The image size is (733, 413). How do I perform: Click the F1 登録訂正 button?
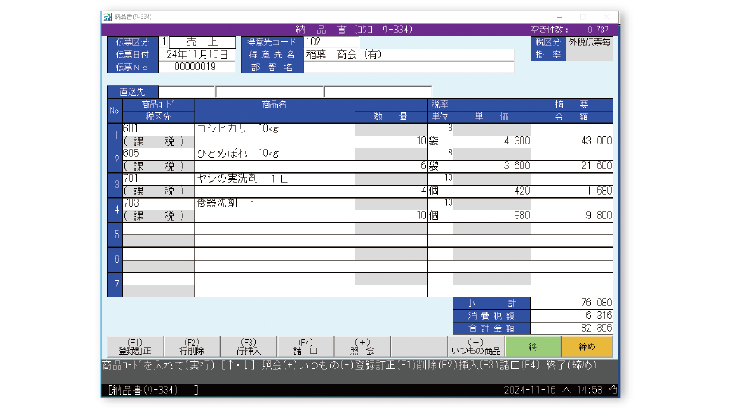pyautogui.click(x=134, y=346)
